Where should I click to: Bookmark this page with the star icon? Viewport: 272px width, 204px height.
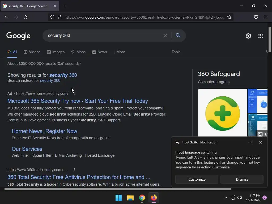coord(229,17)
